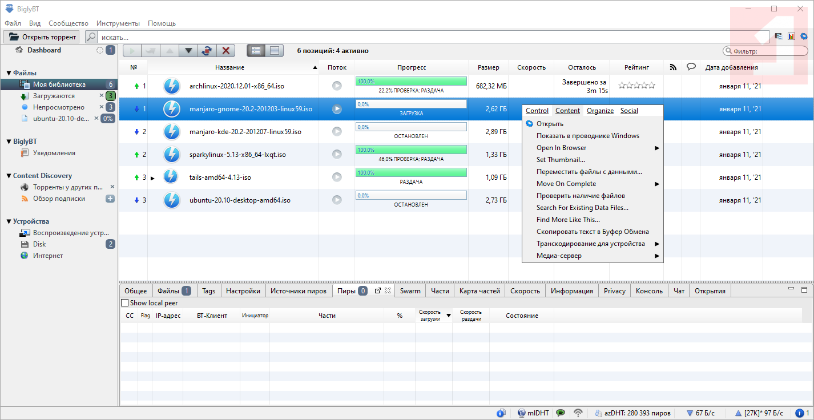Click the torrent icon beside ubuntu-20.10-desktop-amd64.iso

pos(172,200)
